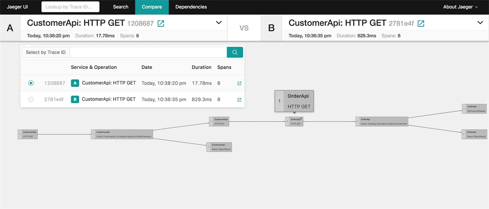This screenshot has width=489, height=209.
Task: Click the teal B badge in second row
Action: pos(75,99)
